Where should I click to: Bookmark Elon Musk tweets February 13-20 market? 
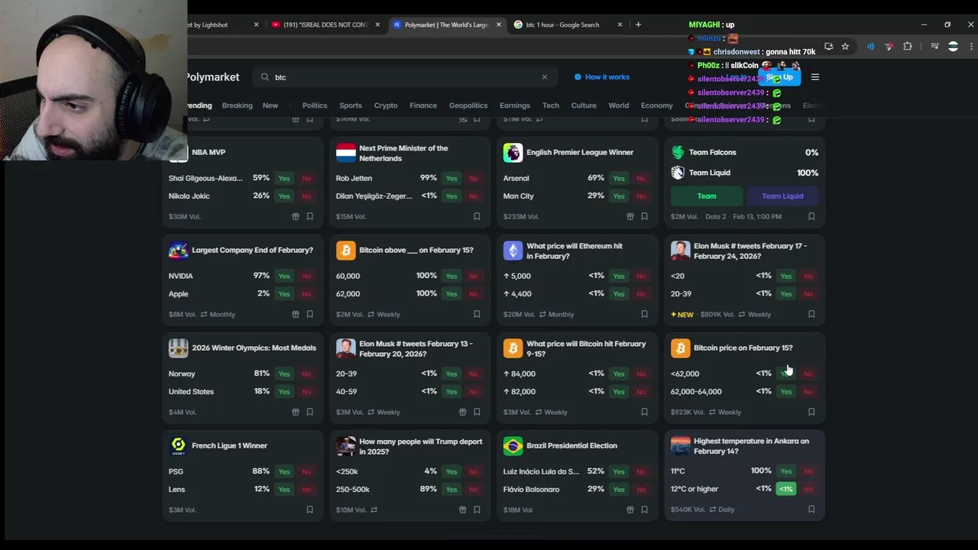click(477, 412)
